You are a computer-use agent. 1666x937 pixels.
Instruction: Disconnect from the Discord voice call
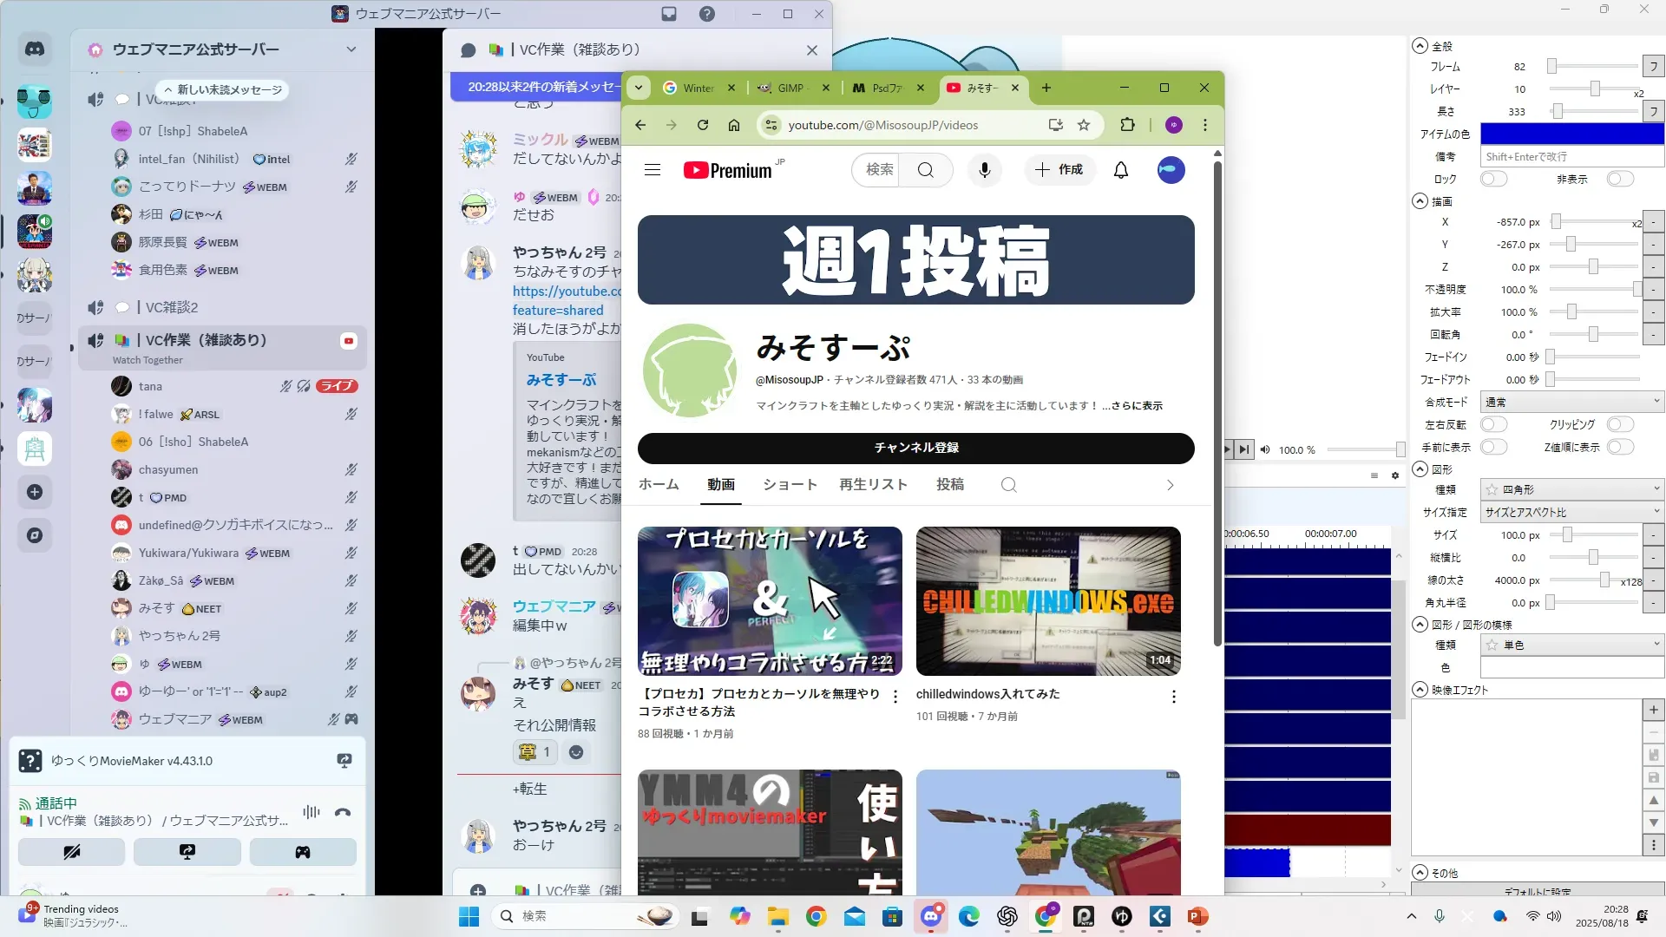343,812
